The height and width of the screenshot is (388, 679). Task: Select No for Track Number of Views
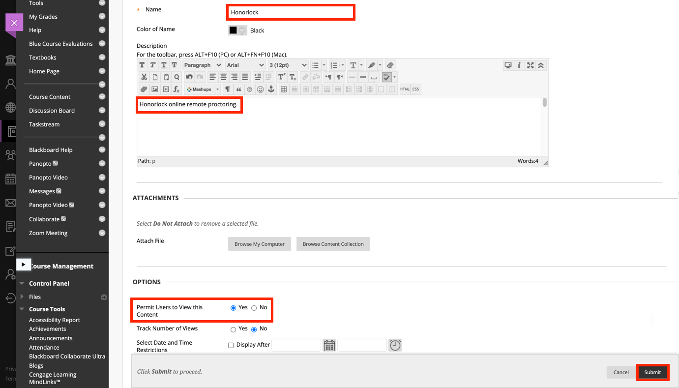click(254, 329)
